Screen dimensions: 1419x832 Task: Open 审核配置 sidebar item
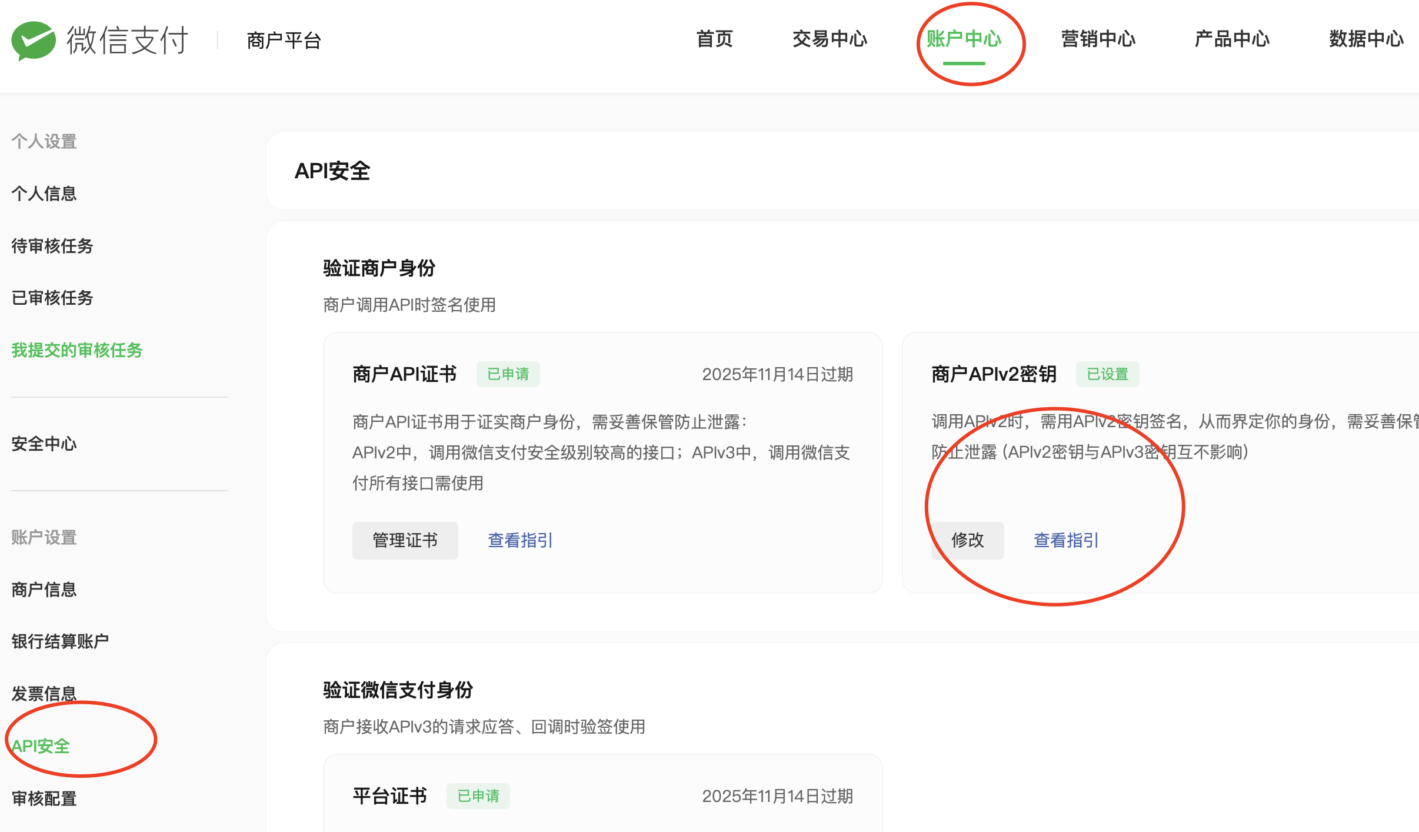pos(44,798)
